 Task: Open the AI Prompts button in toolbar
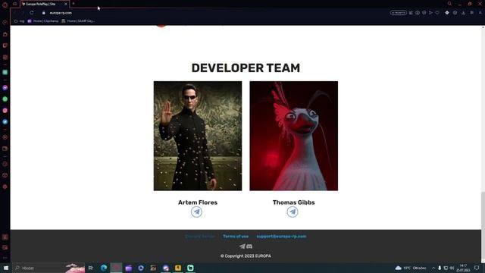click(x=399, y=13)
